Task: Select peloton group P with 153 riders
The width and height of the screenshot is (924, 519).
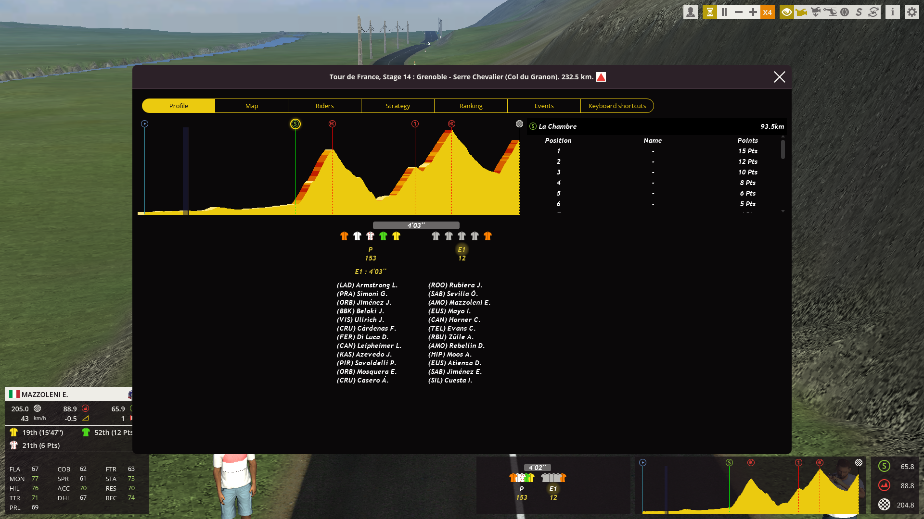Action: pyautogui.click(x=370, y=254)
